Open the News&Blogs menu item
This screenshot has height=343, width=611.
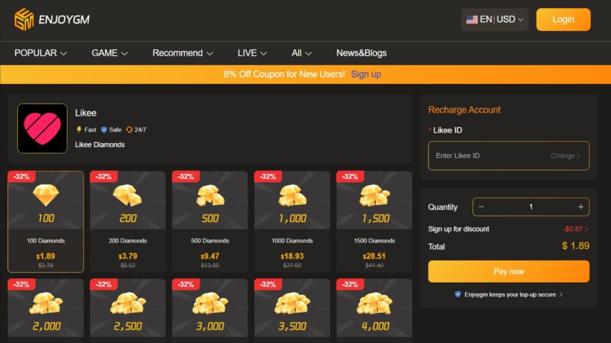click(361, 53)
